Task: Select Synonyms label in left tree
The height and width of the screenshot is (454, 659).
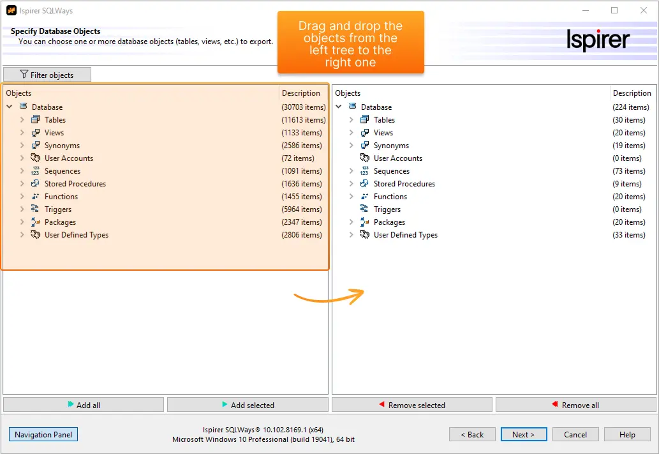Action: tap(63, 146)
